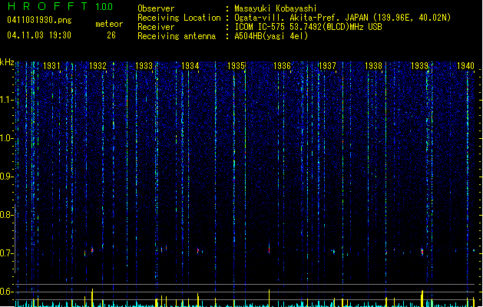Click time marker 1937
This screenshot has height=307, width=483.
[x=327, y=66]
